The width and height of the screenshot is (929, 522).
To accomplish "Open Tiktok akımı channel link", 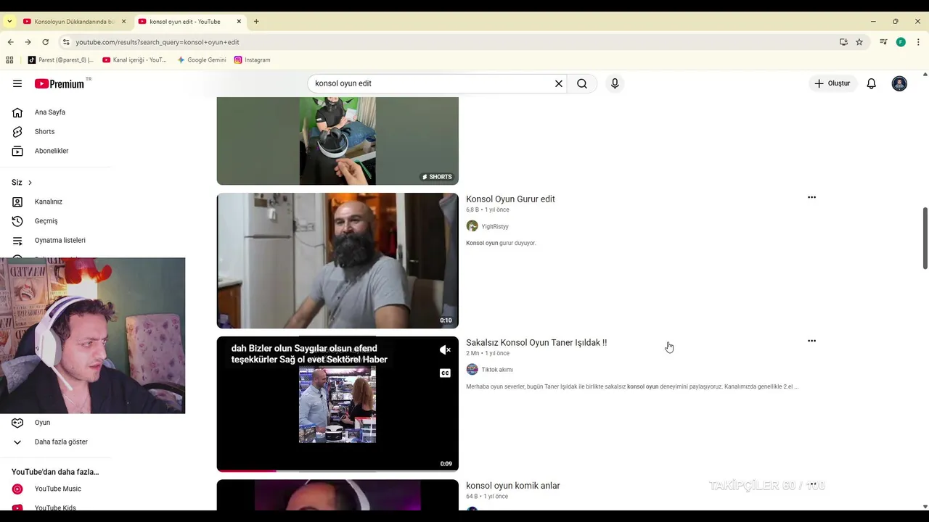I will coord(497,370).
